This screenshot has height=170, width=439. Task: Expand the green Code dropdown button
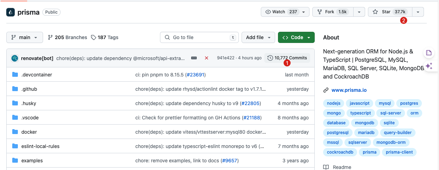296,37
